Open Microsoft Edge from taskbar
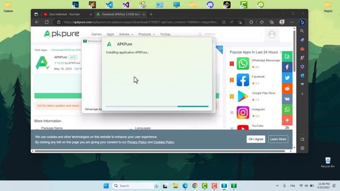 (x=185, y=186)
